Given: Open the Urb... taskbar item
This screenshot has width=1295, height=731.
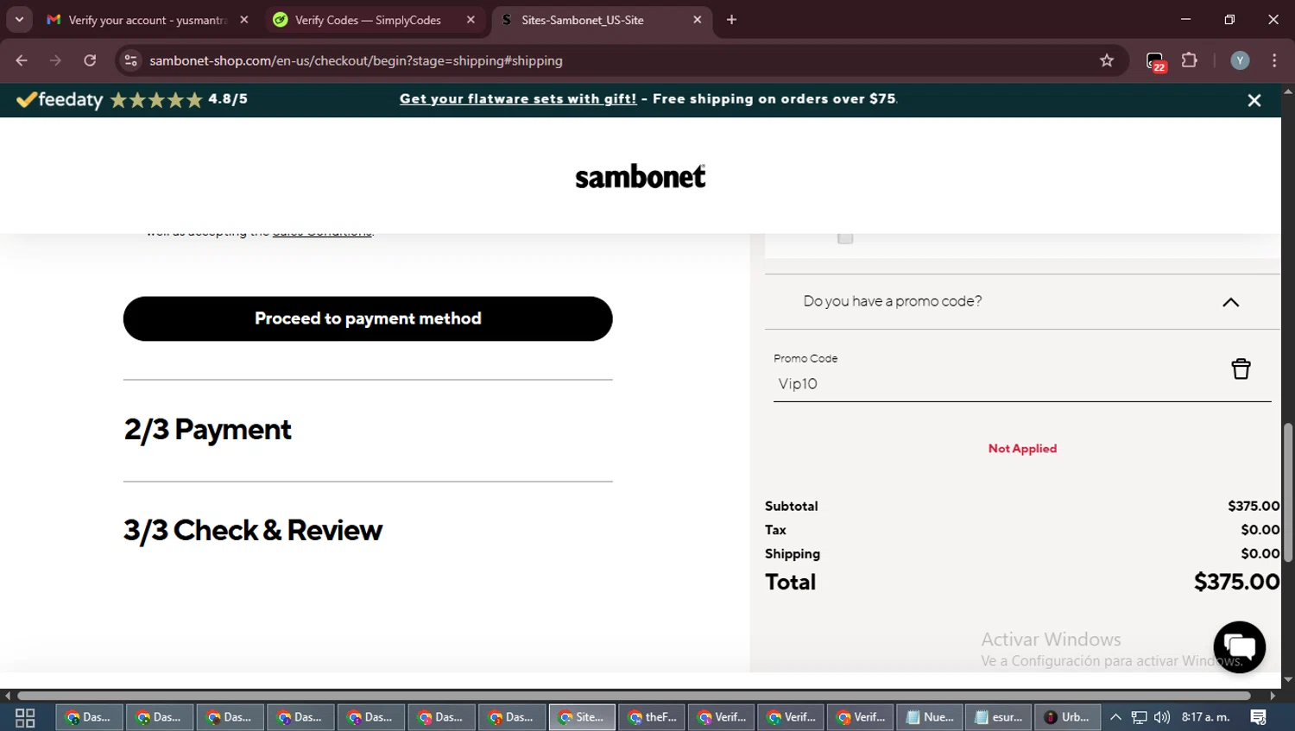Looking at the screenshot, I should point(1067,717).
